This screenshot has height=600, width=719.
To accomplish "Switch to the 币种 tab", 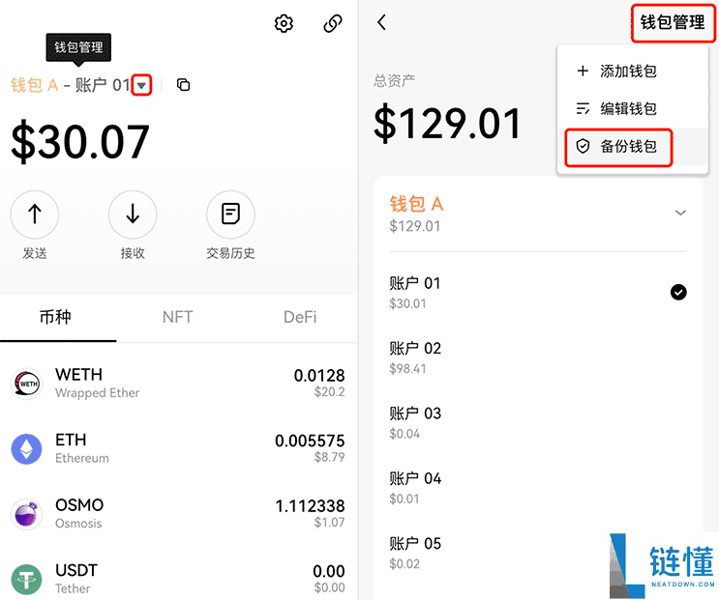I will coord(55,317).
